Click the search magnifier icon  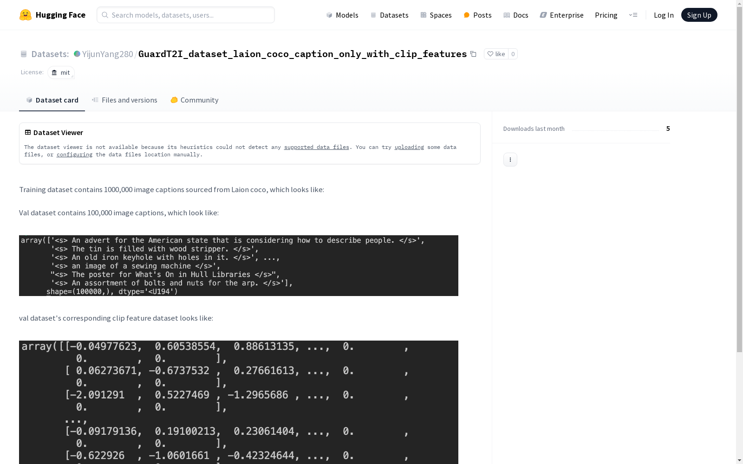tap(105, 15)
